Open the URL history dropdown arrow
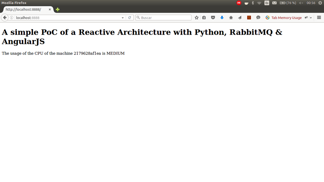 tap(123, 18)
